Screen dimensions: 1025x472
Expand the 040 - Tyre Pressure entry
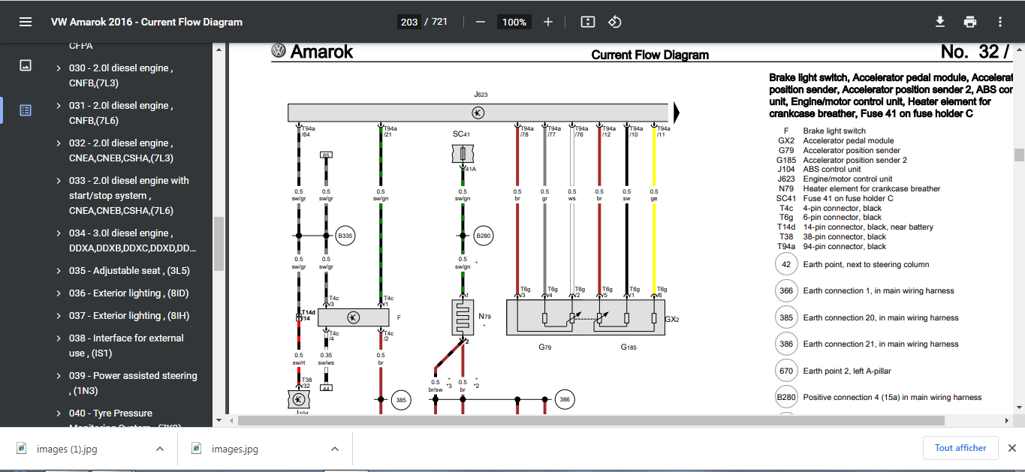[59, 413]
